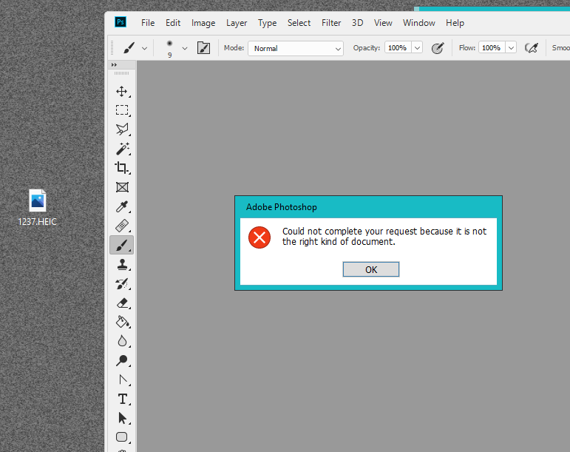Select the Rectangular Marquee tool
This screenshot has width=570, height=452.
(122, 110)
